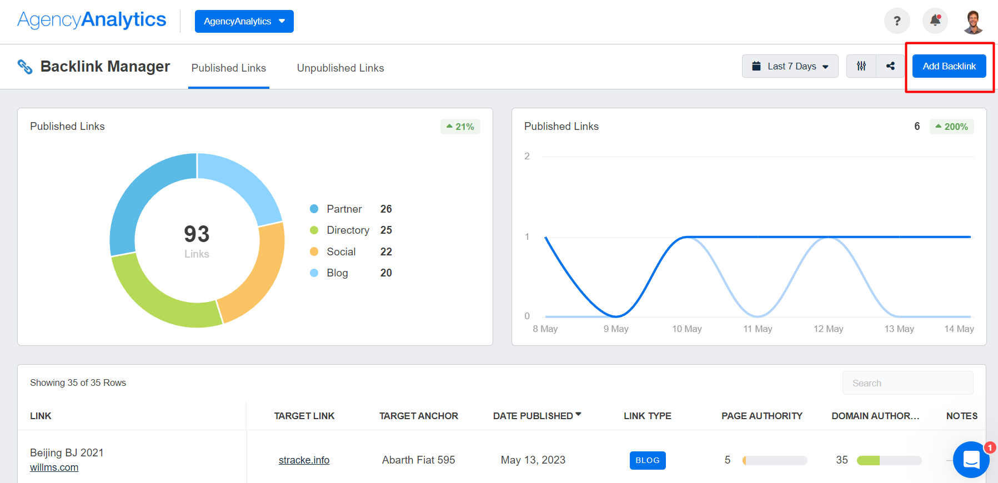Click the user profile avatar
Image resolution: width=998 pixels, height=483 pixels.
973,22
